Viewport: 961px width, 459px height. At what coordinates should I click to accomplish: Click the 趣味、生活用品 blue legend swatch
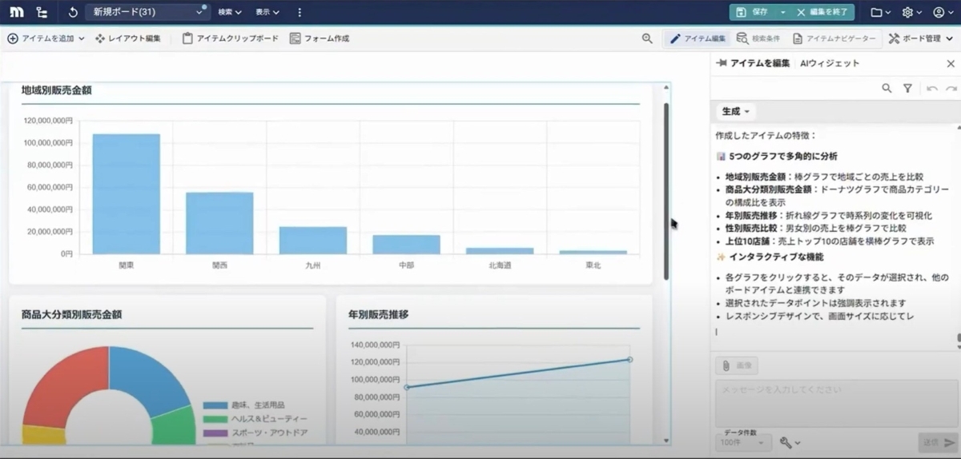coord(215,405)
